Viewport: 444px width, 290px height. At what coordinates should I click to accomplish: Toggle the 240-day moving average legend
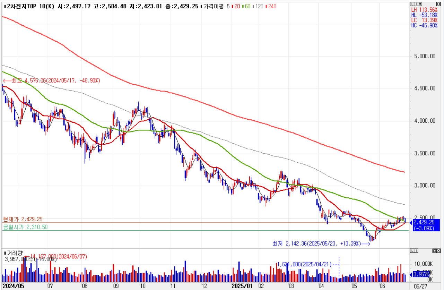[271, 6]
